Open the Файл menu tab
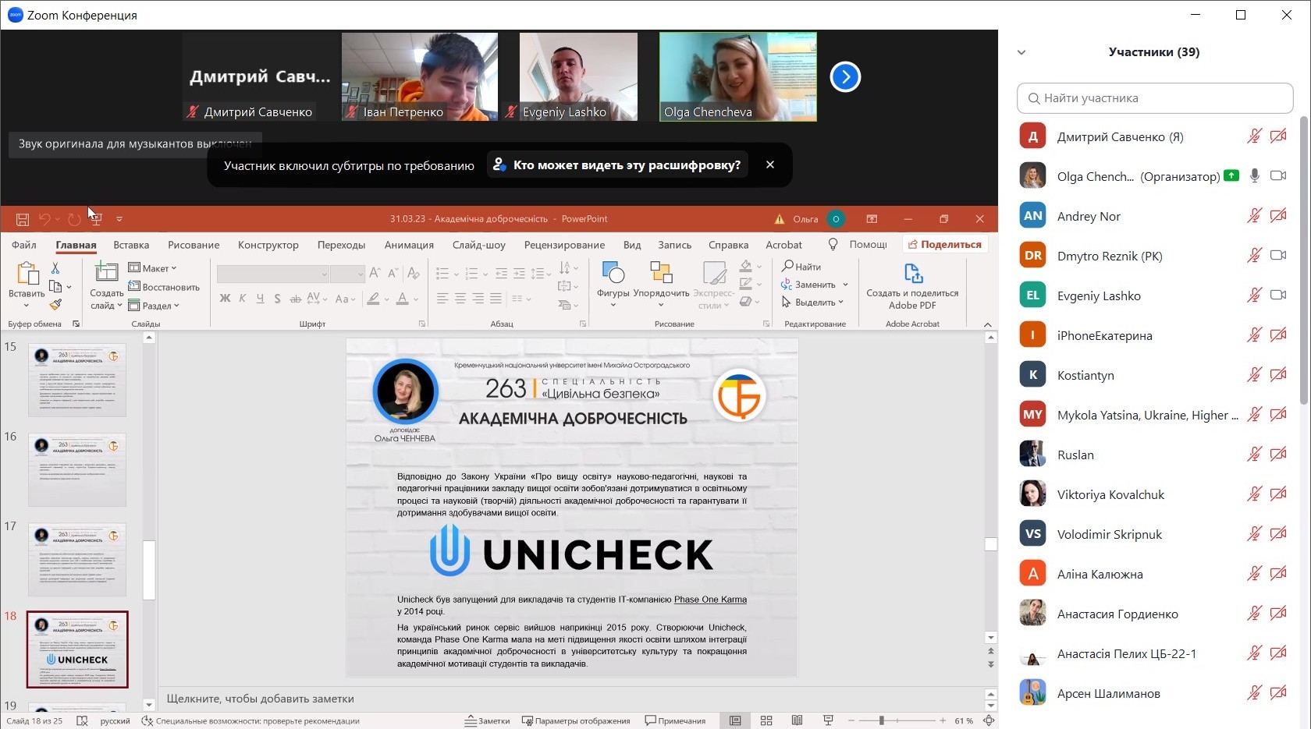Image resolution: width=1311 pixels, height=729 pixels. click(x=24, y=245)
